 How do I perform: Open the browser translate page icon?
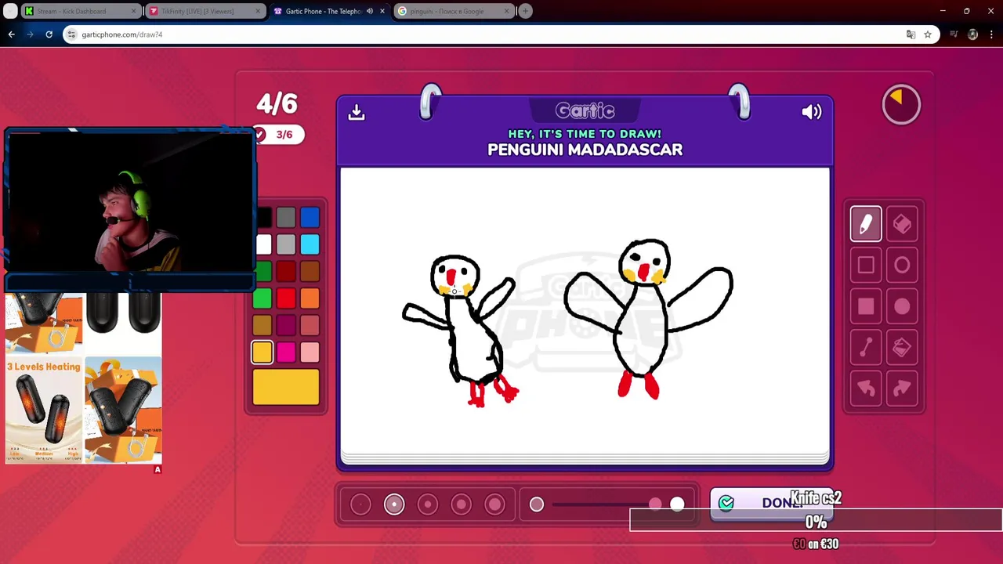pyautogui.click(x=911, y=34)
